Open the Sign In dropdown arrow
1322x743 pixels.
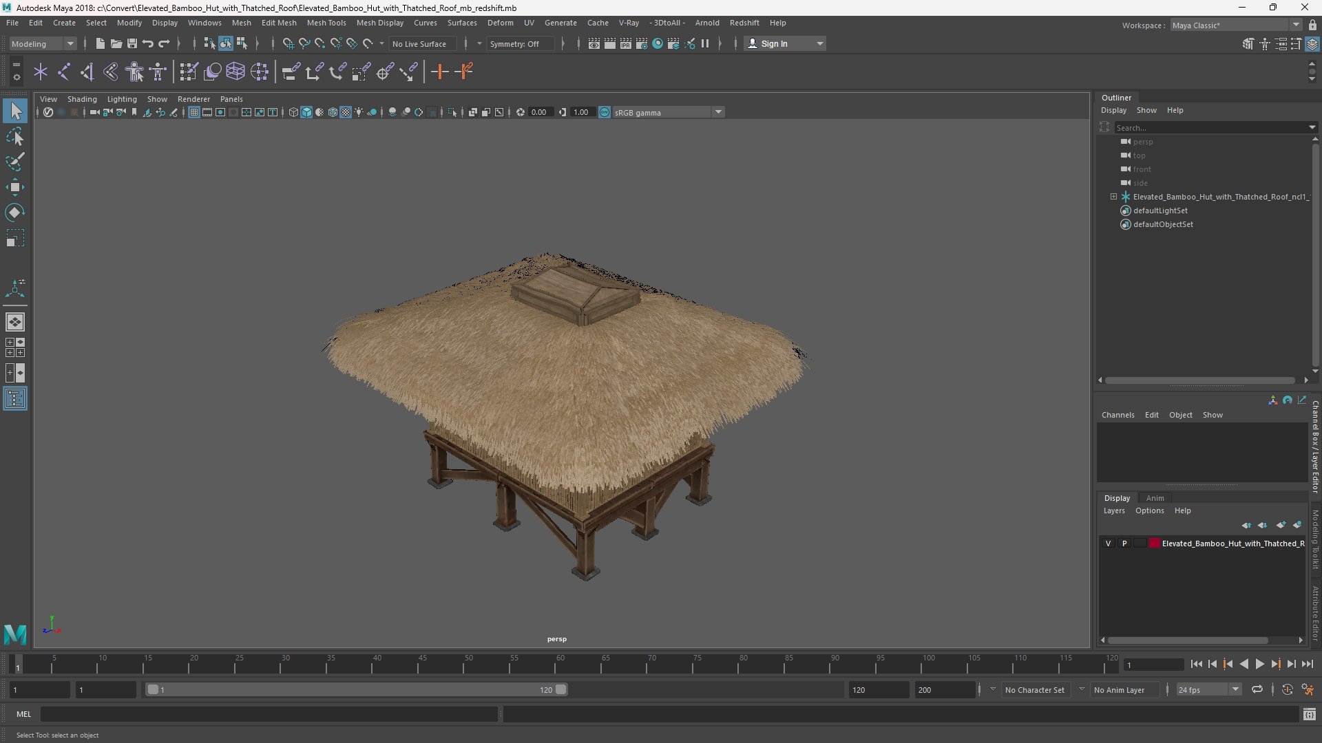[x=819, y=43]
